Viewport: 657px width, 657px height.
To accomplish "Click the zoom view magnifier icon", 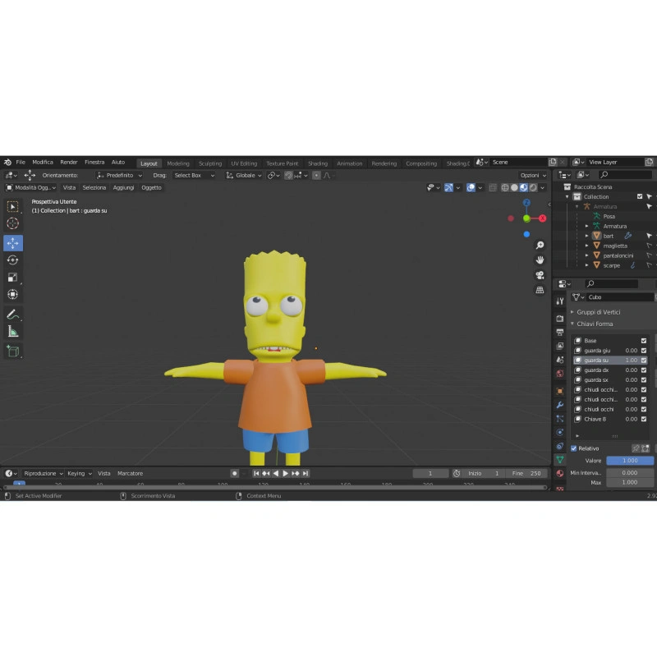I will click(x=540, y=245).
